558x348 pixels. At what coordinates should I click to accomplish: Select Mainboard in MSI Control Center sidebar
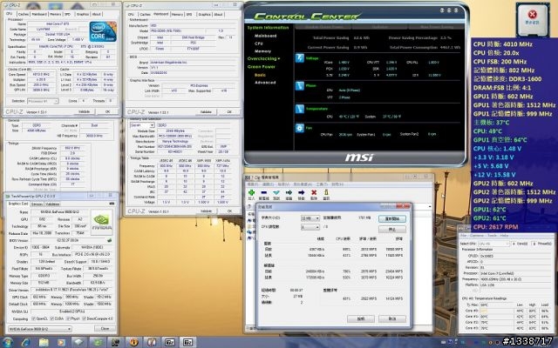click(x=265, y=36)
